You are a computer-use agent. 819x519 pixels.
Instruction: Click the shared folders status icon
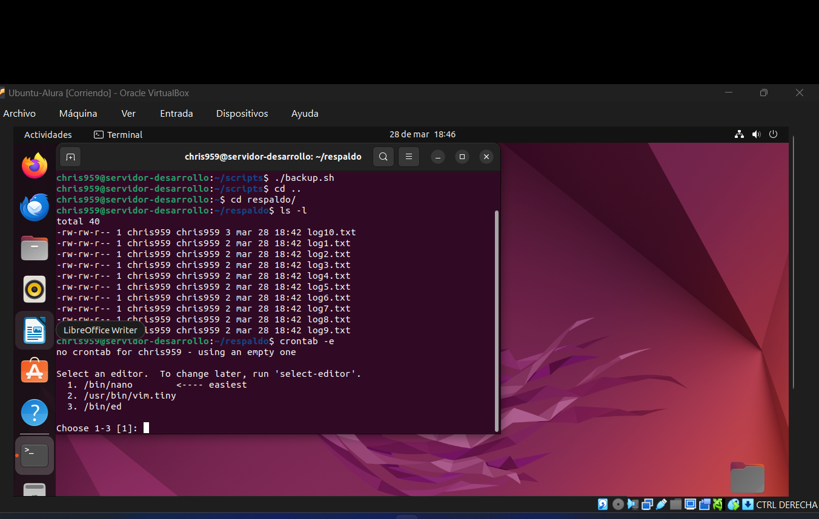[x=676, y=504]
